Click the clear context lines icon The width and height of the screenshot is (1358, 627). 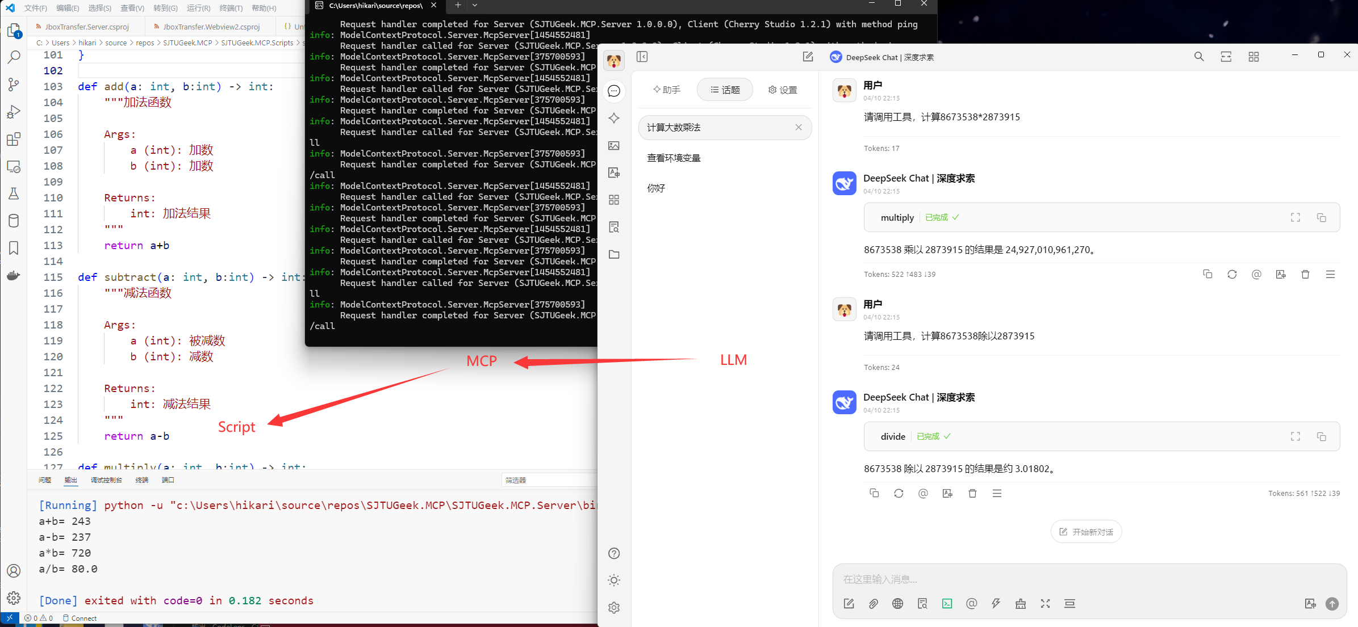pos(1069,604)
